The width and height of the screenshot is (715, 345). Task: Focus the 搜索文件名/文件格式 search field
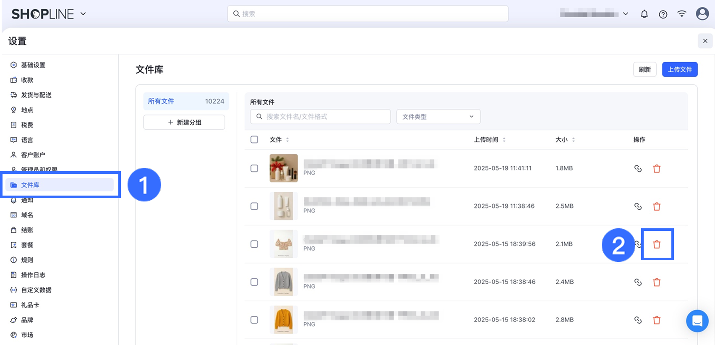320,117
